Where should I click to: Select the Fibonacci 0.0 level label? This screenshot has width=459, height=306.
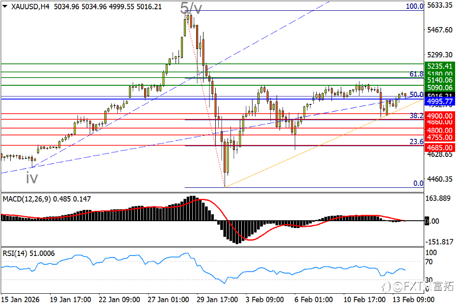click(418, 183)
